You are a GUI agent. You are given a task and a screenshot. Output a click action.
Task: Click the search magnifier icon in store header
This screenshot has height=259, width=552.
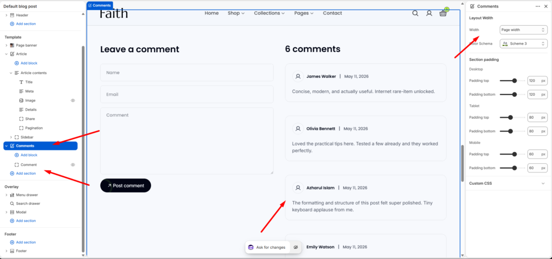(x=416, y=13)
